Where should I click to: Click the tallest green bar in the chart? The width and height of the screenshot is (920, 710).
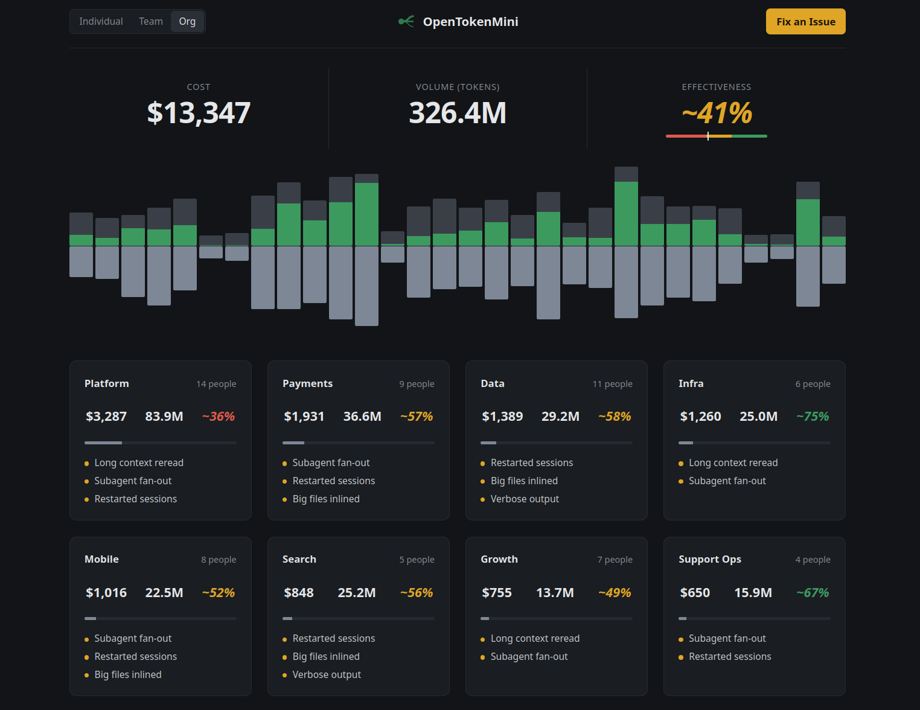(x=626, y=214)
